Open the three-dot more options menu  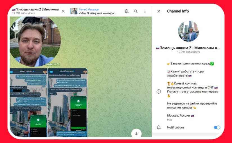[145, 11]
